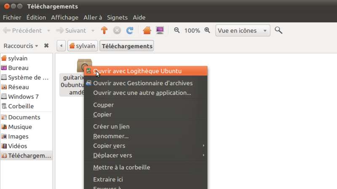
Task: Reload the current folder view
Action: pyautogui.click(x=130, y=30)
